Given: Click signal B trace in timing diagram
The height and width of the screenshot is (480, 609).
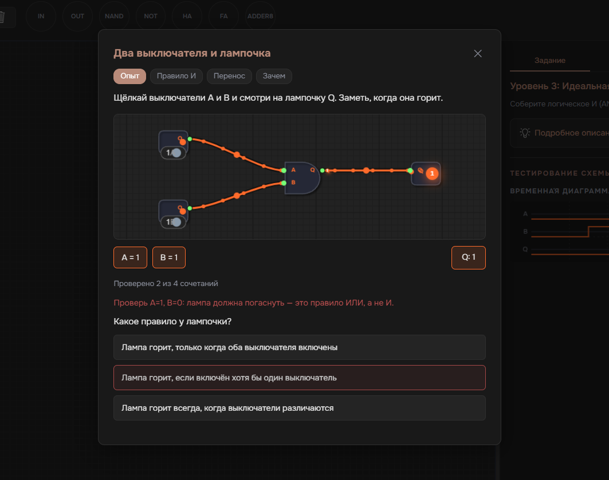Looking at the screenshot, I should [570, 232].
